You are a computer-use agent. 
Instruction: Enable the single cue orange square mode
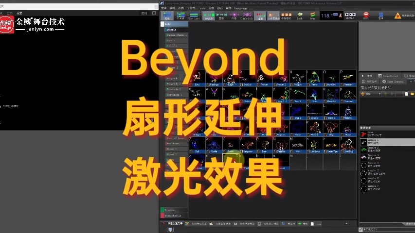(x=273, y=16)
